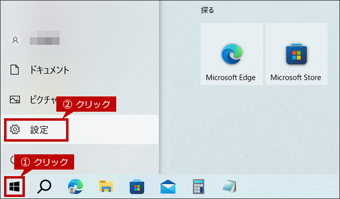This screenshot has width=340, height=199.
Task: Click the partially hidden power icon
Action: point(12,160)
